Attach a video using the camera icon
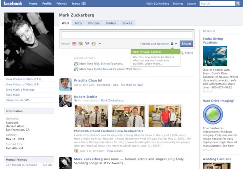Viewport: 243px width, 169px height. click(x=87, y=44)
